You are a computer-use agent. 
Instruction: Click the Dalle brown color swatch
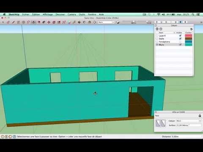point(189,38)
